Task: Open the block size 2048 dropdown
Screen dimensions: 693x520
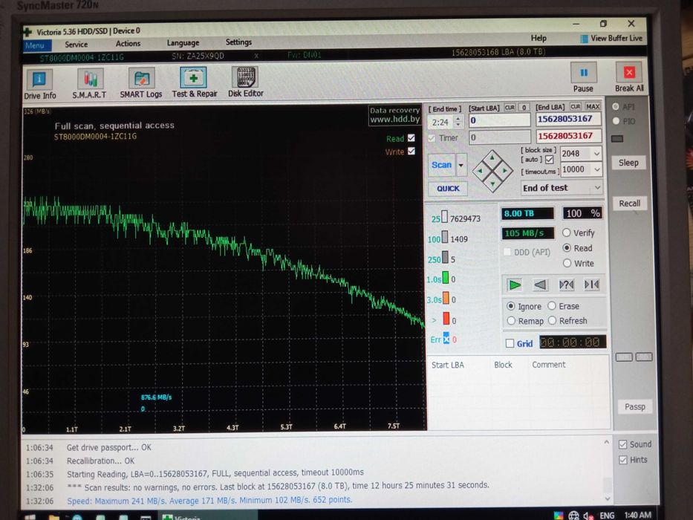Action: coord(596,154)
